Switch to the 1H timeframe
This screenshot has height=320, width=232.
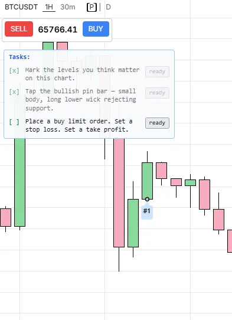click(49, 7)
